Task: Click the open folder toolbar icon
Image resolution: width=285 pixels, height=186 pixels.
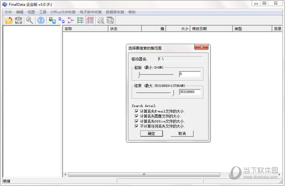Action: [9, 20]
